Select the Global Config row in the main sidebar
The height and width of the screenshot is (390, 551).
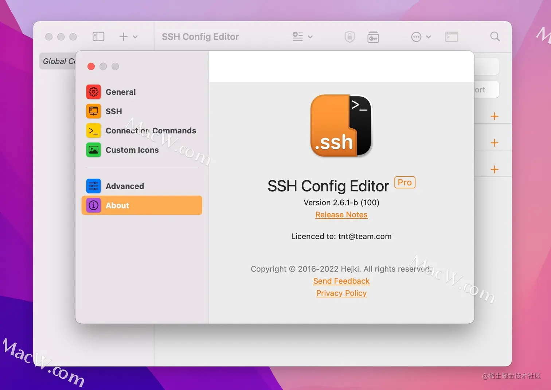[x=58, y=61]
